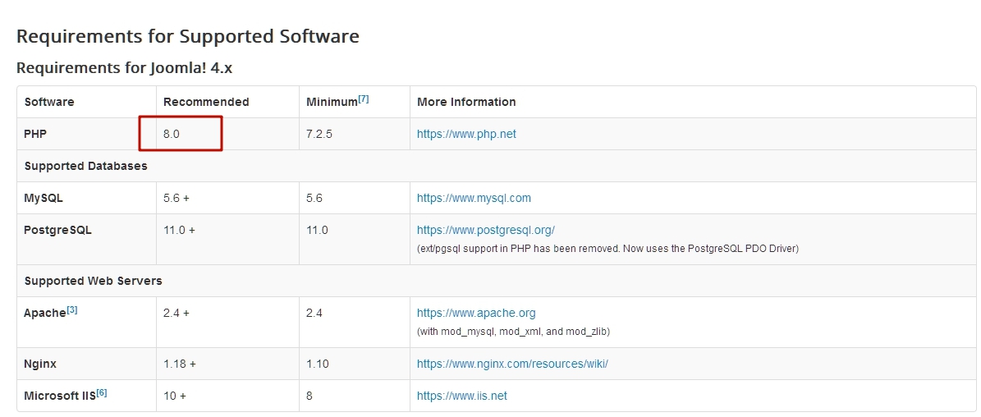Click the PostgreSQL row label

pos(57,230)
